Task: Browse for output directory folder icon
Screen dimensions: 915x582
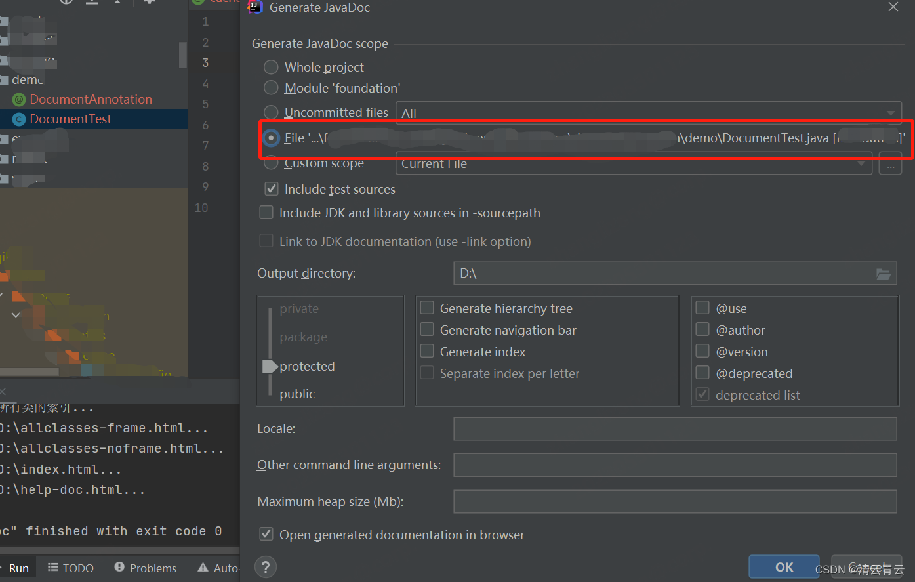Action: (x=884, y=274)
